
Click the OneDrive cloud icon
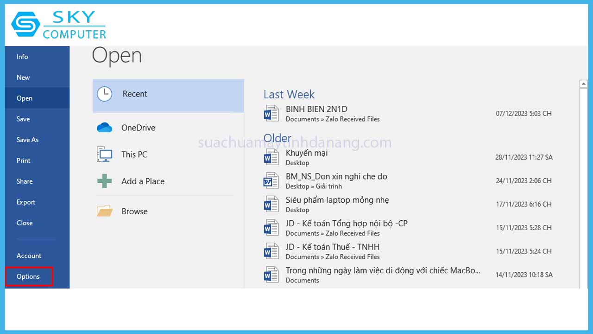105,128
